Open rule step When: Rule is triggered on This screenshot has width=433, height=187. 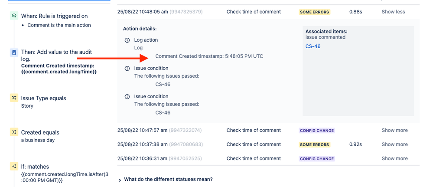55,16
